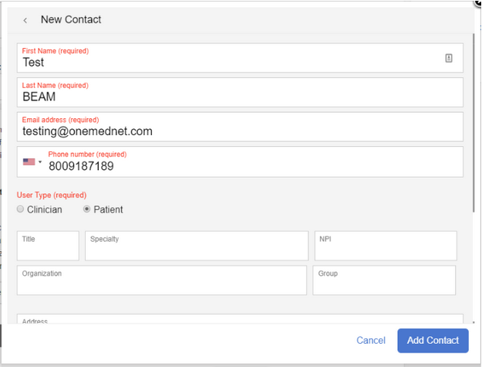This screenshot has width=482, height=367.
Task: Select the Clinician radio button
Action: click(x=21, y=209)
